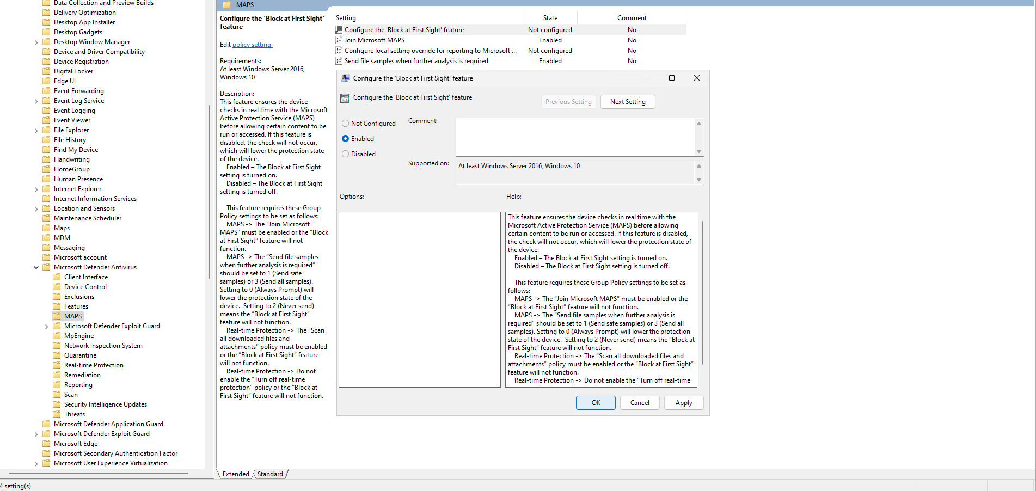Click the MpEngine folder icon
This screenshot has height=491, width=1036.
pos(57,336)
